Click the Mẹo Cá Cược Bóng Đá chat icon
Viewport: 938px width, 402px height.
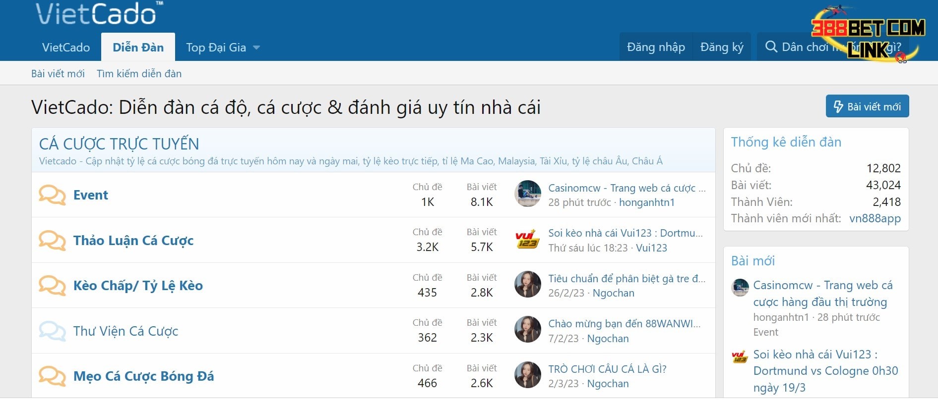[x=52, y=376]
